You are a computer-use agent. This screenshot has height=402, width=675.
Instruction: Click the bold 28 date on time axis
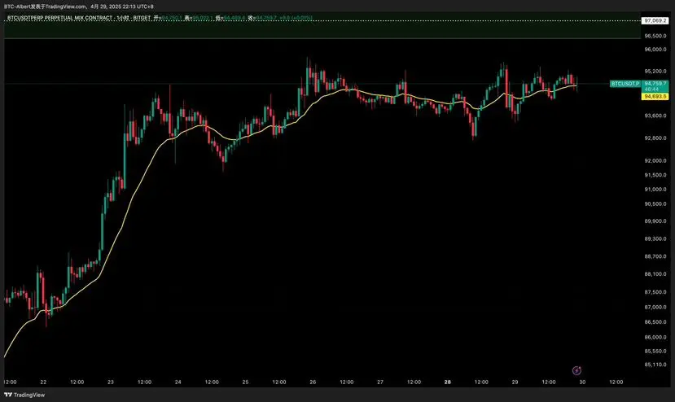447,381
